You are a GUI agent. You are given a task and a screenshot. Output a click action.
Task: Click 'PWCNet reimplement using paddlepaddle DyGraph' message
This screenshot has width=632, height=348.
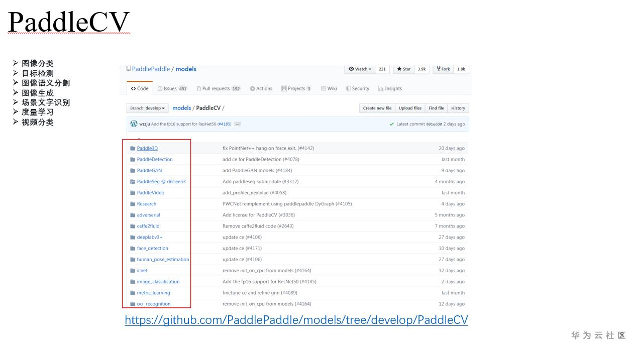click(287, 204)
